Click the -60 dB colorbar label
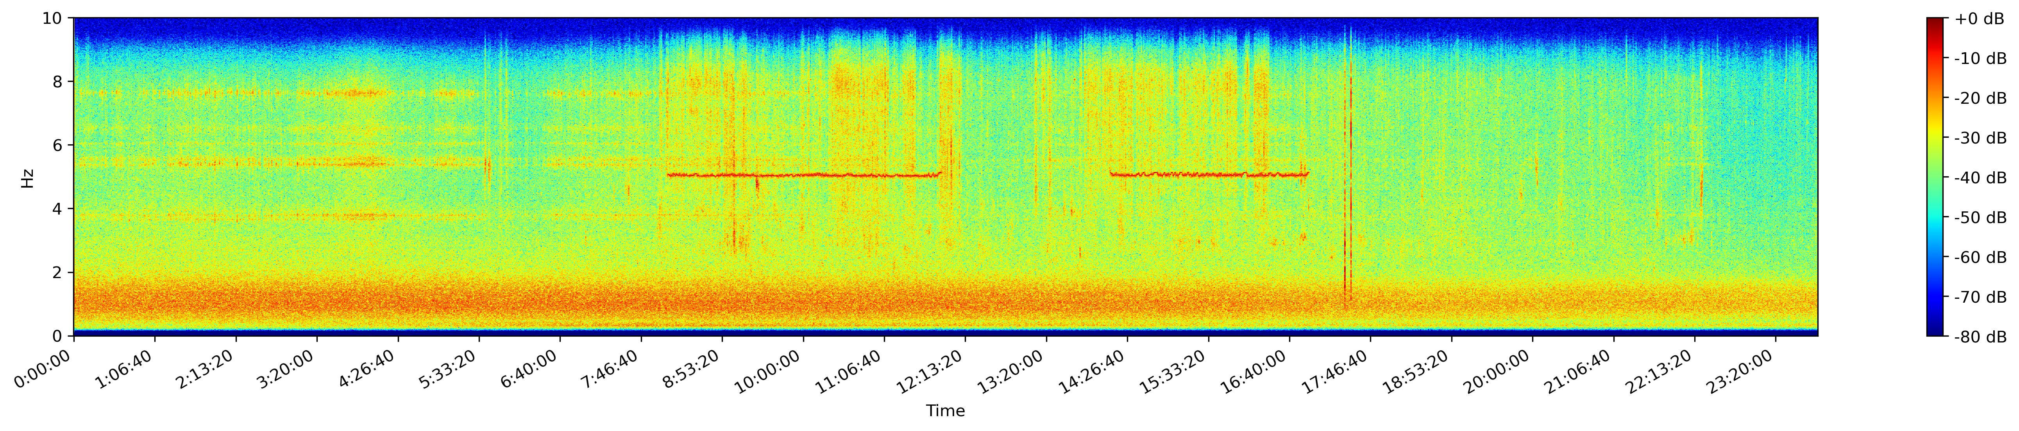The image size is (2019, 431). [x=1980, y=258]
